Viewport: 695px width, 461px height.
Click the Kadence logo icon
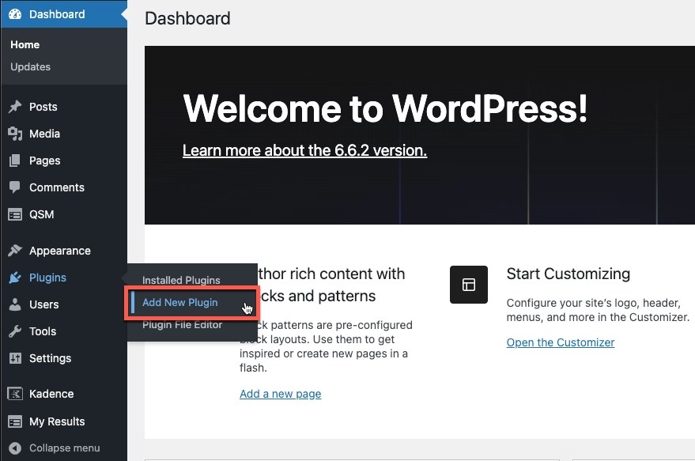click(15, 394)
